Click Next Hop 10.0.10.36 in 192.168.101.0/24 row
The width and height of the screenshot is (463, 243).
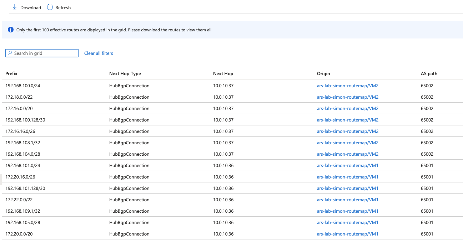[223, 165]
